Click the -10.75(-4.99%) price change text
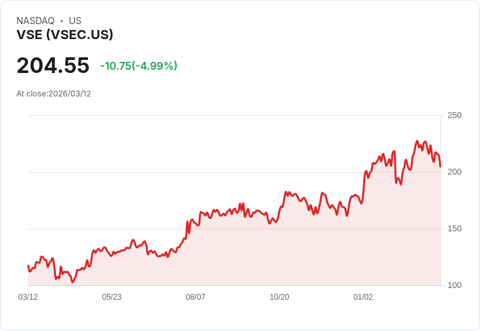Screen dimensions: 480x331 point(138,66)
